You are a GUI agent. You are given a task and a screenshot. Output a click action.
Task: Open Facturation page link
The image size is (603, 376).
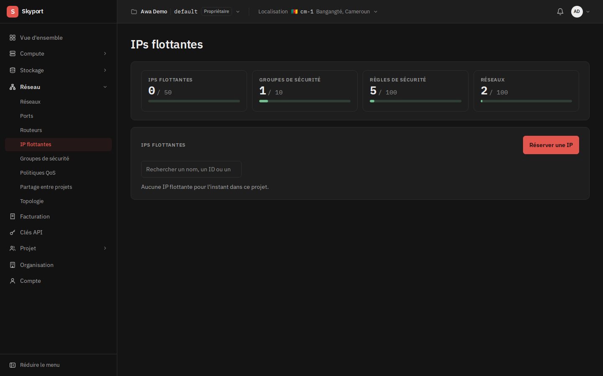pos(58,216)
